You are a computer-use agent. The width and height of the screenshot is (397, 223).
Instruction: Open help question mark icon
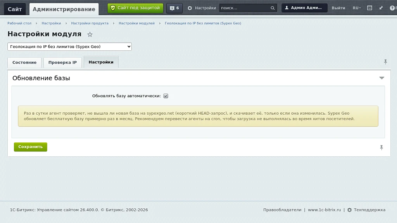(x=392, y=8)
